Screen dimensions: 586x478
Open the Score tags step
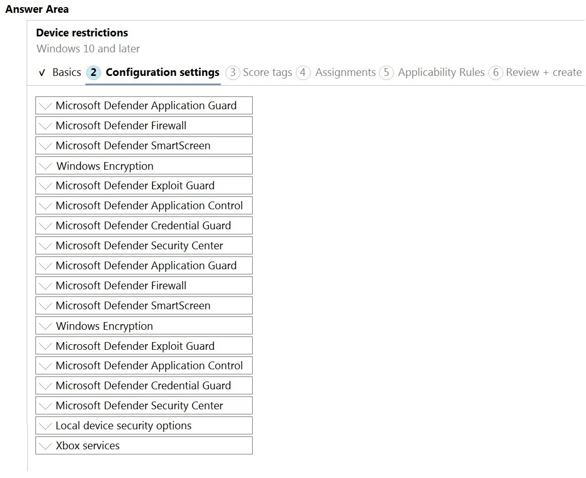259,72
